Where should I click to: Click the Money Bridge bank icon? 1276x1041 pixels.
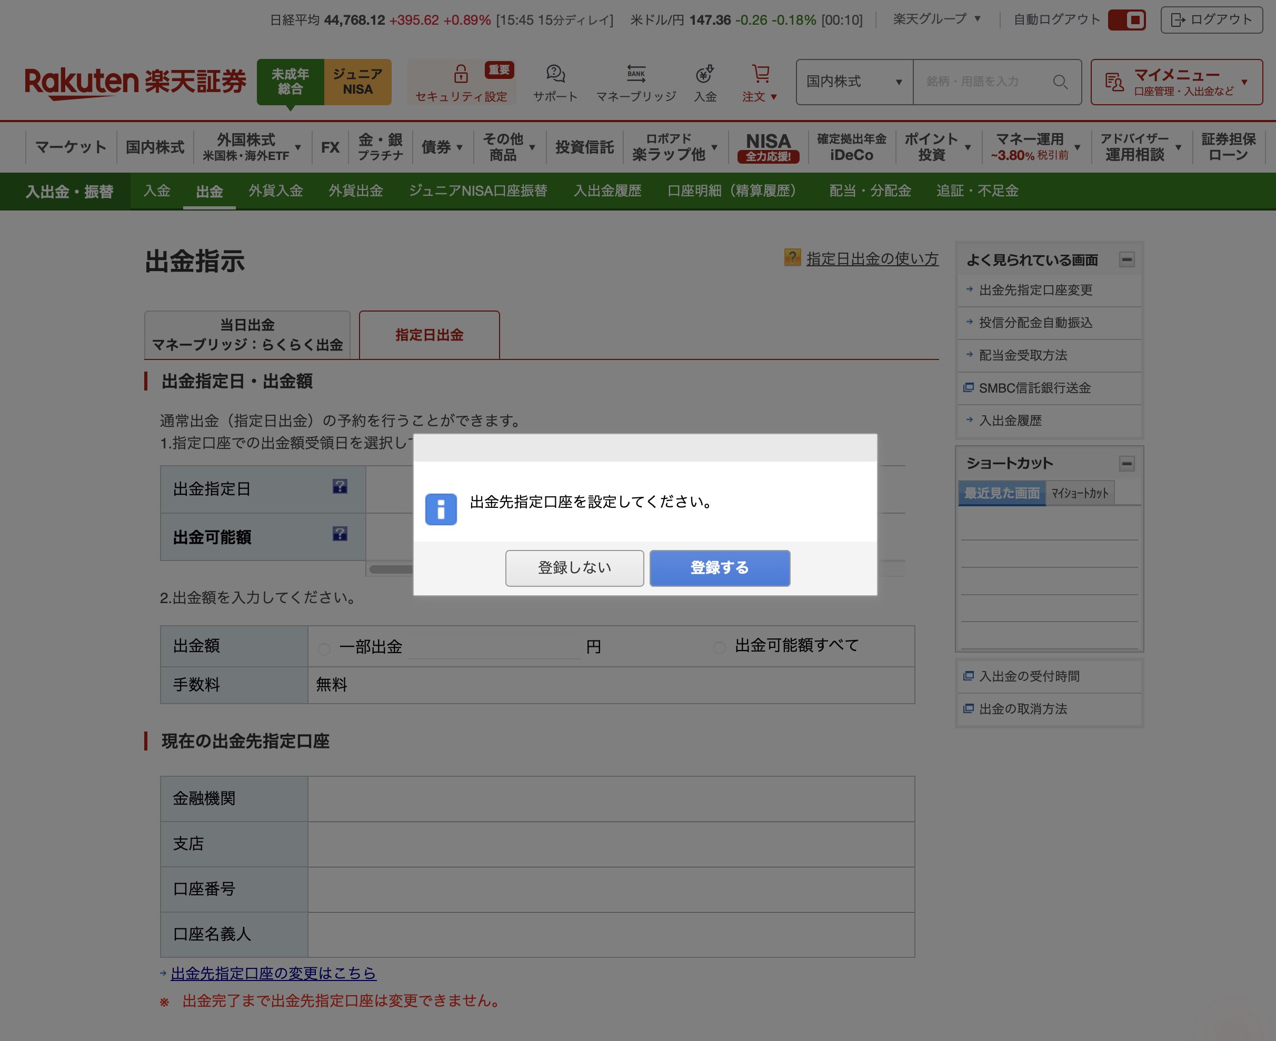click(635, 74)
